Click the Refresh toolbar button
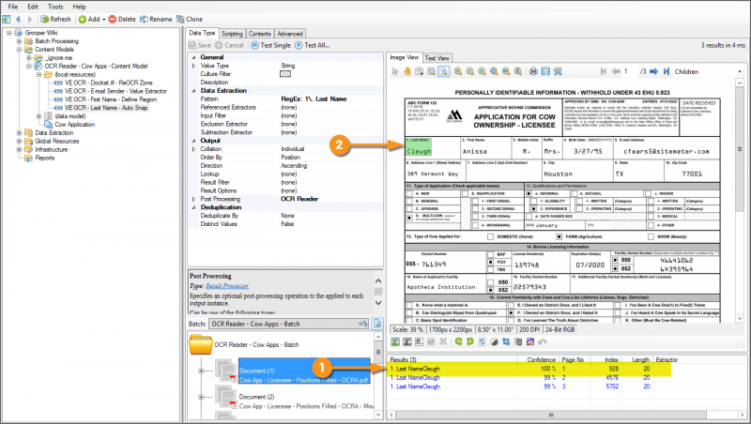The width and height of the screenshot is (751, 424). [x=55, y=19]
